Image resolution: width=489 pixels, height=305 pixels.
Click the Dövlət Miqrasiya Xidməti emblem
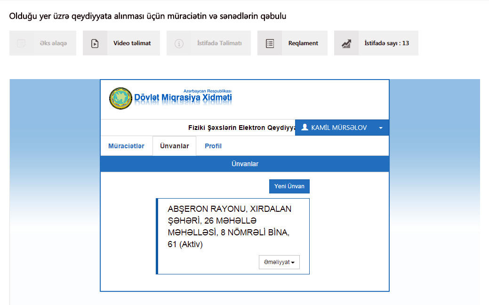[x=120, y=97]
